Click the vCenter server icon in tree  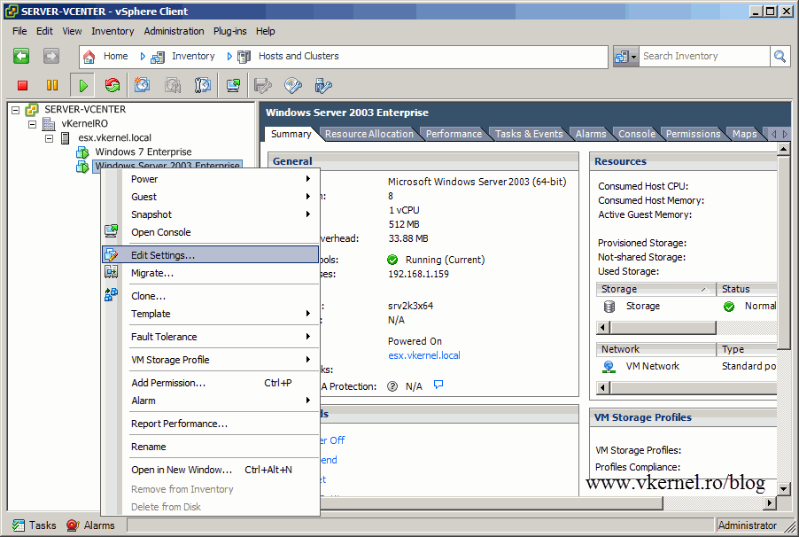[x=32, y=110]
